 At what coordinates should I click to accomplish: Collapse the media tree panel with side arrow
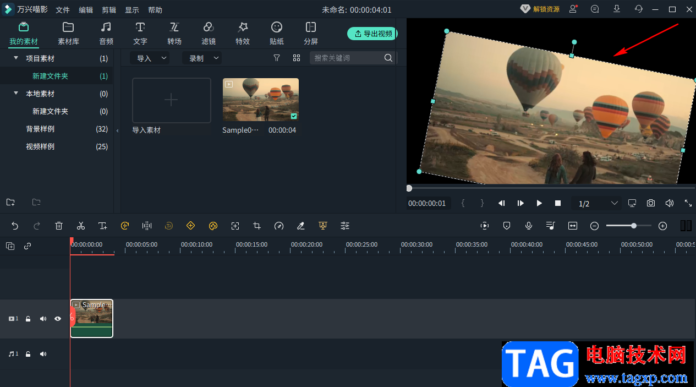117,131
